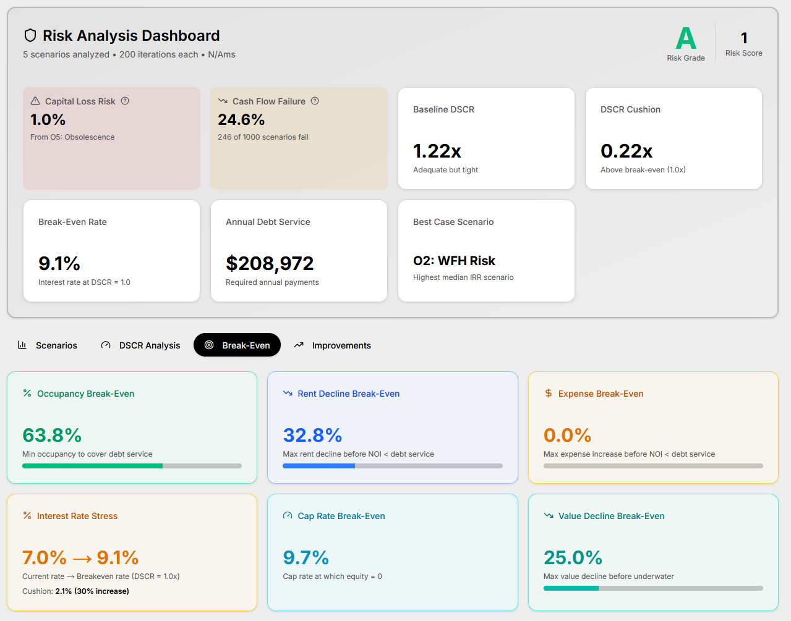Click the help icon next to Capital Loss Risk

(x=125, y=101)
